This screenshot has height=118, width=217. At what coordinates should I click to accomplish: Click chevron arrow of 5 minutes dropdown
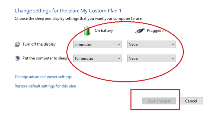pos(119,44)
